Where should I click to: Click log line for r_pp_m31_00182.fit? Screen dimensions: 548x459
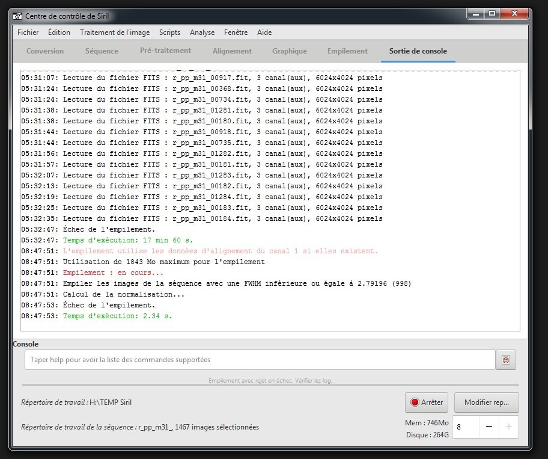click(202, 186)
